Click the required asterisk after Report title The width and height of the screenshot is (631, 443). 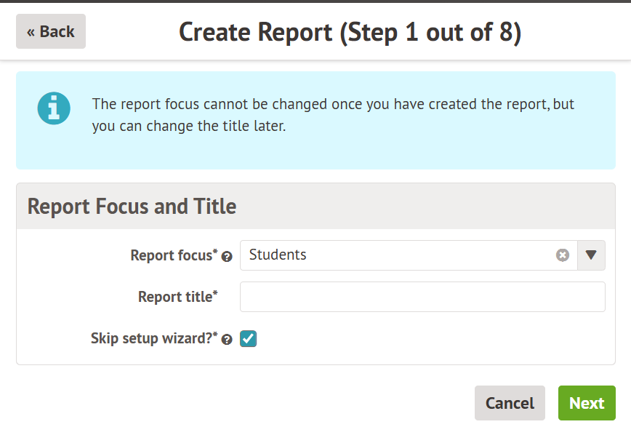tap(215, 293)
